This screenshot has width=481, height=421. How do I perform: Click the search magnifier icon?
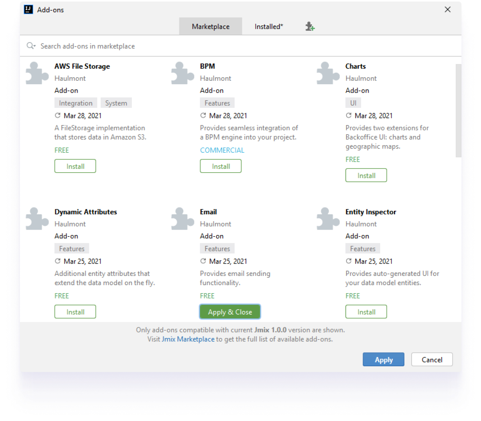(31, 46)
